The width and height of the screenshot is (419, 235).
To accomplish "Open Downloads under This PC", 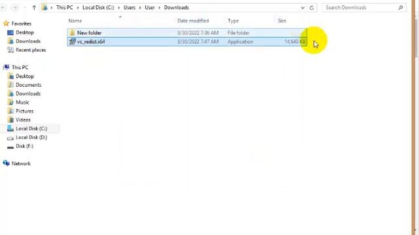I will point(28,94).
